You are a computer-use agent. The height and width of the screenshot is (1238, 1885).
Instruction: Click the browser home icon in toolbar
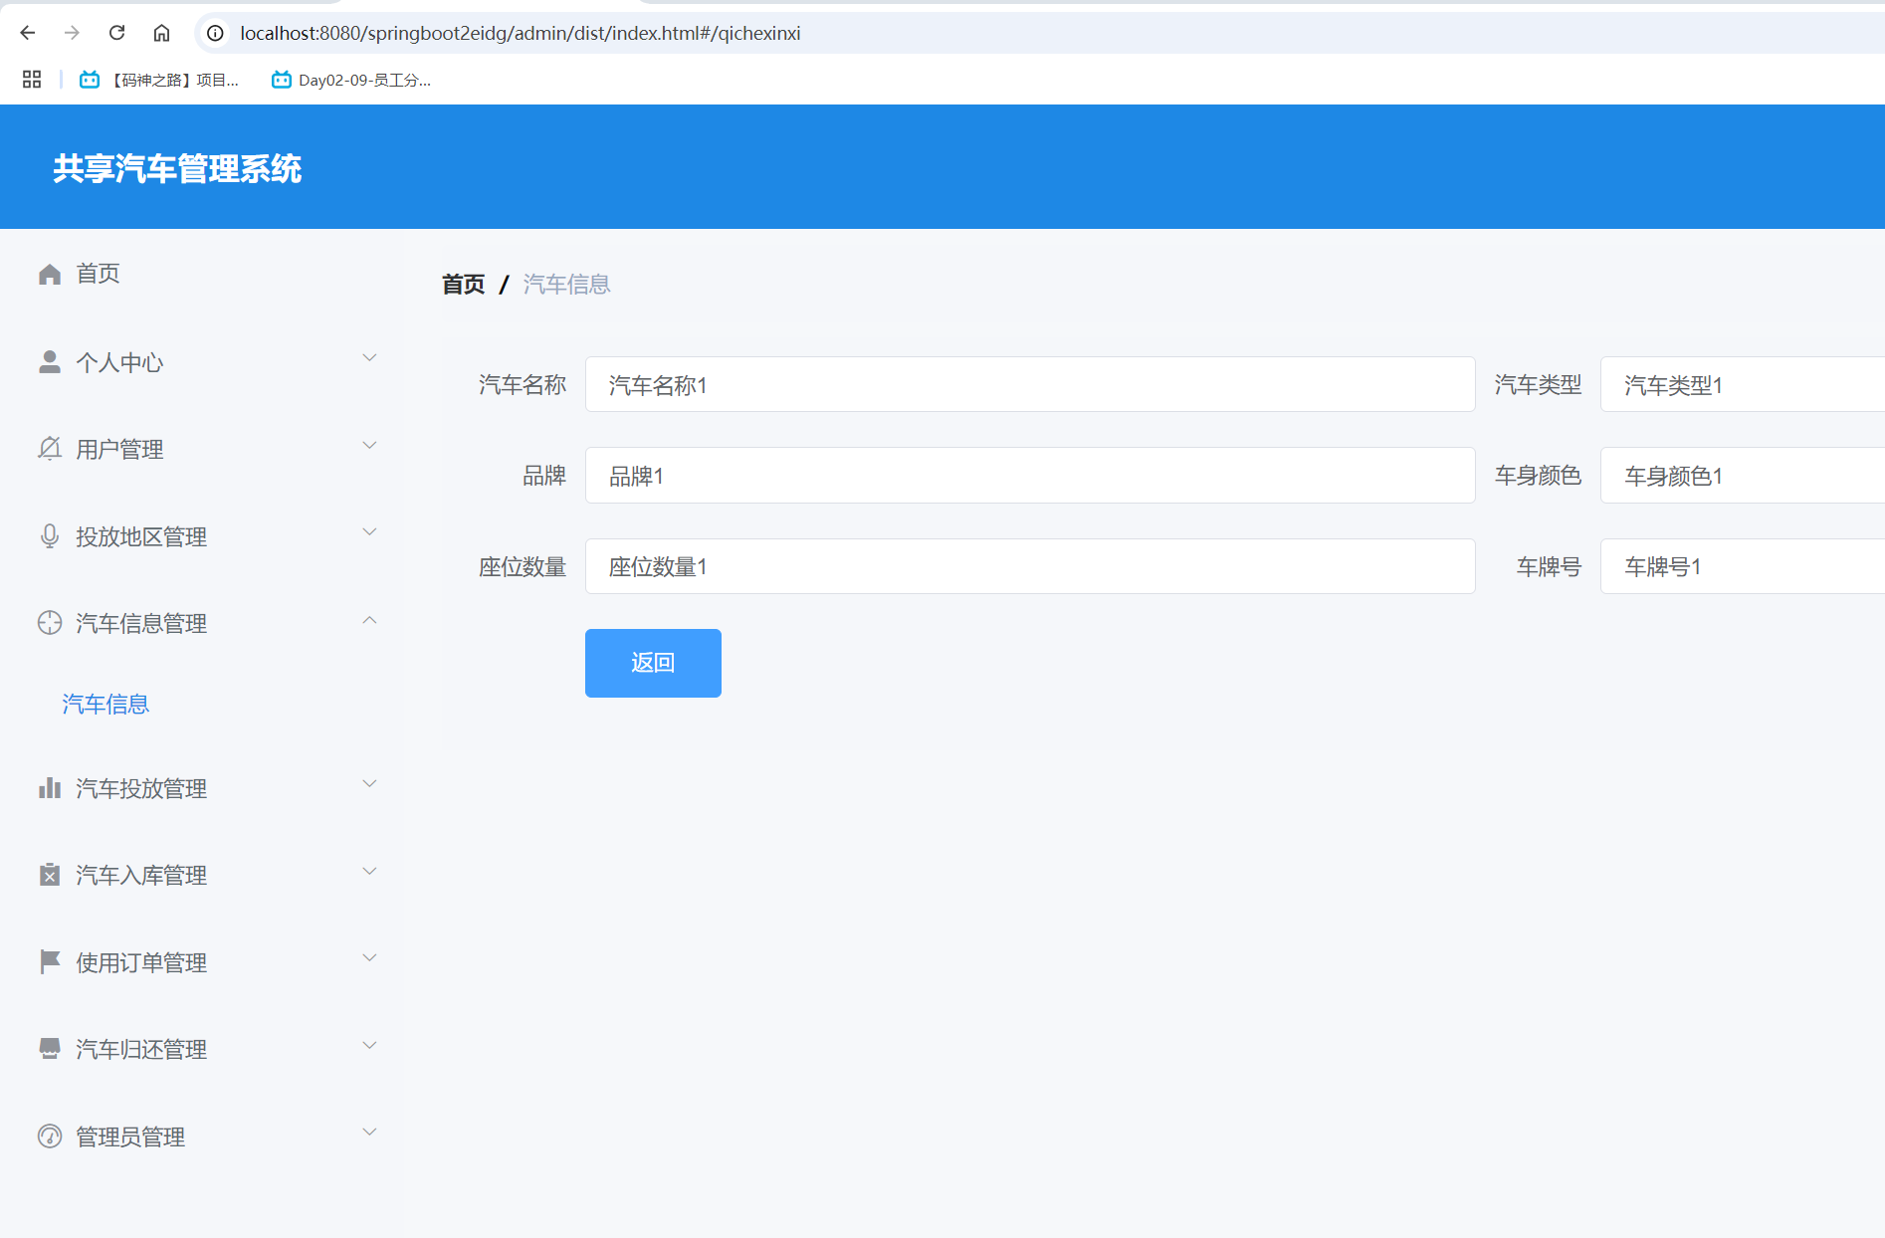pos(161,32)
